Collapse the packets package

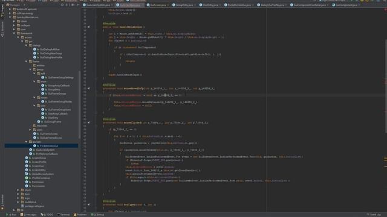26,142
